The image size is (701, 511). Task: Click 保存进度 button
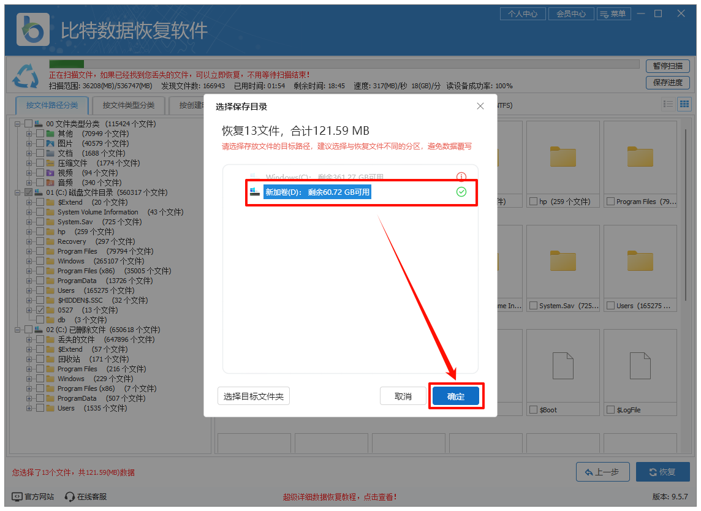coord(667,83)
